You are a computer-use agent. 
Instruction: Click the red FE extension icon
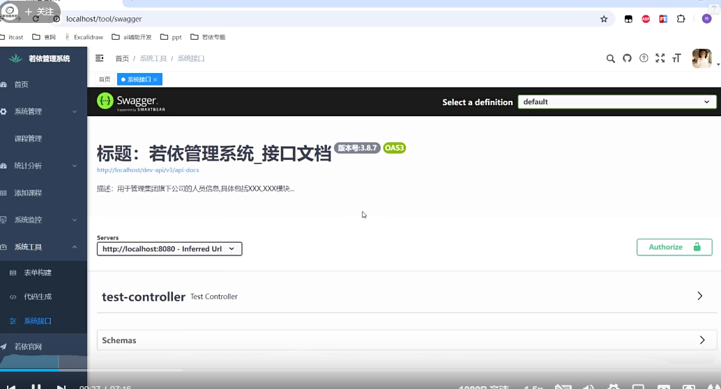click(663, 19)
